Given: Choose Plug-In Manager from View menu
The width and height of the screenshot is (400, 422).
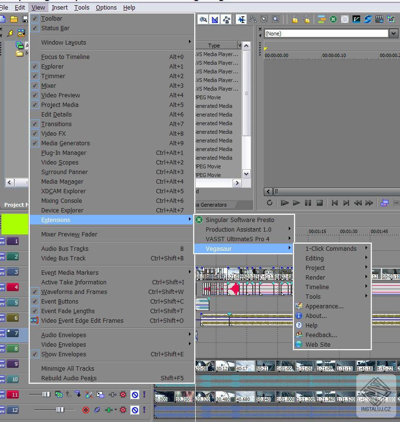Looking at the screenshot, I should click(112, 153).
